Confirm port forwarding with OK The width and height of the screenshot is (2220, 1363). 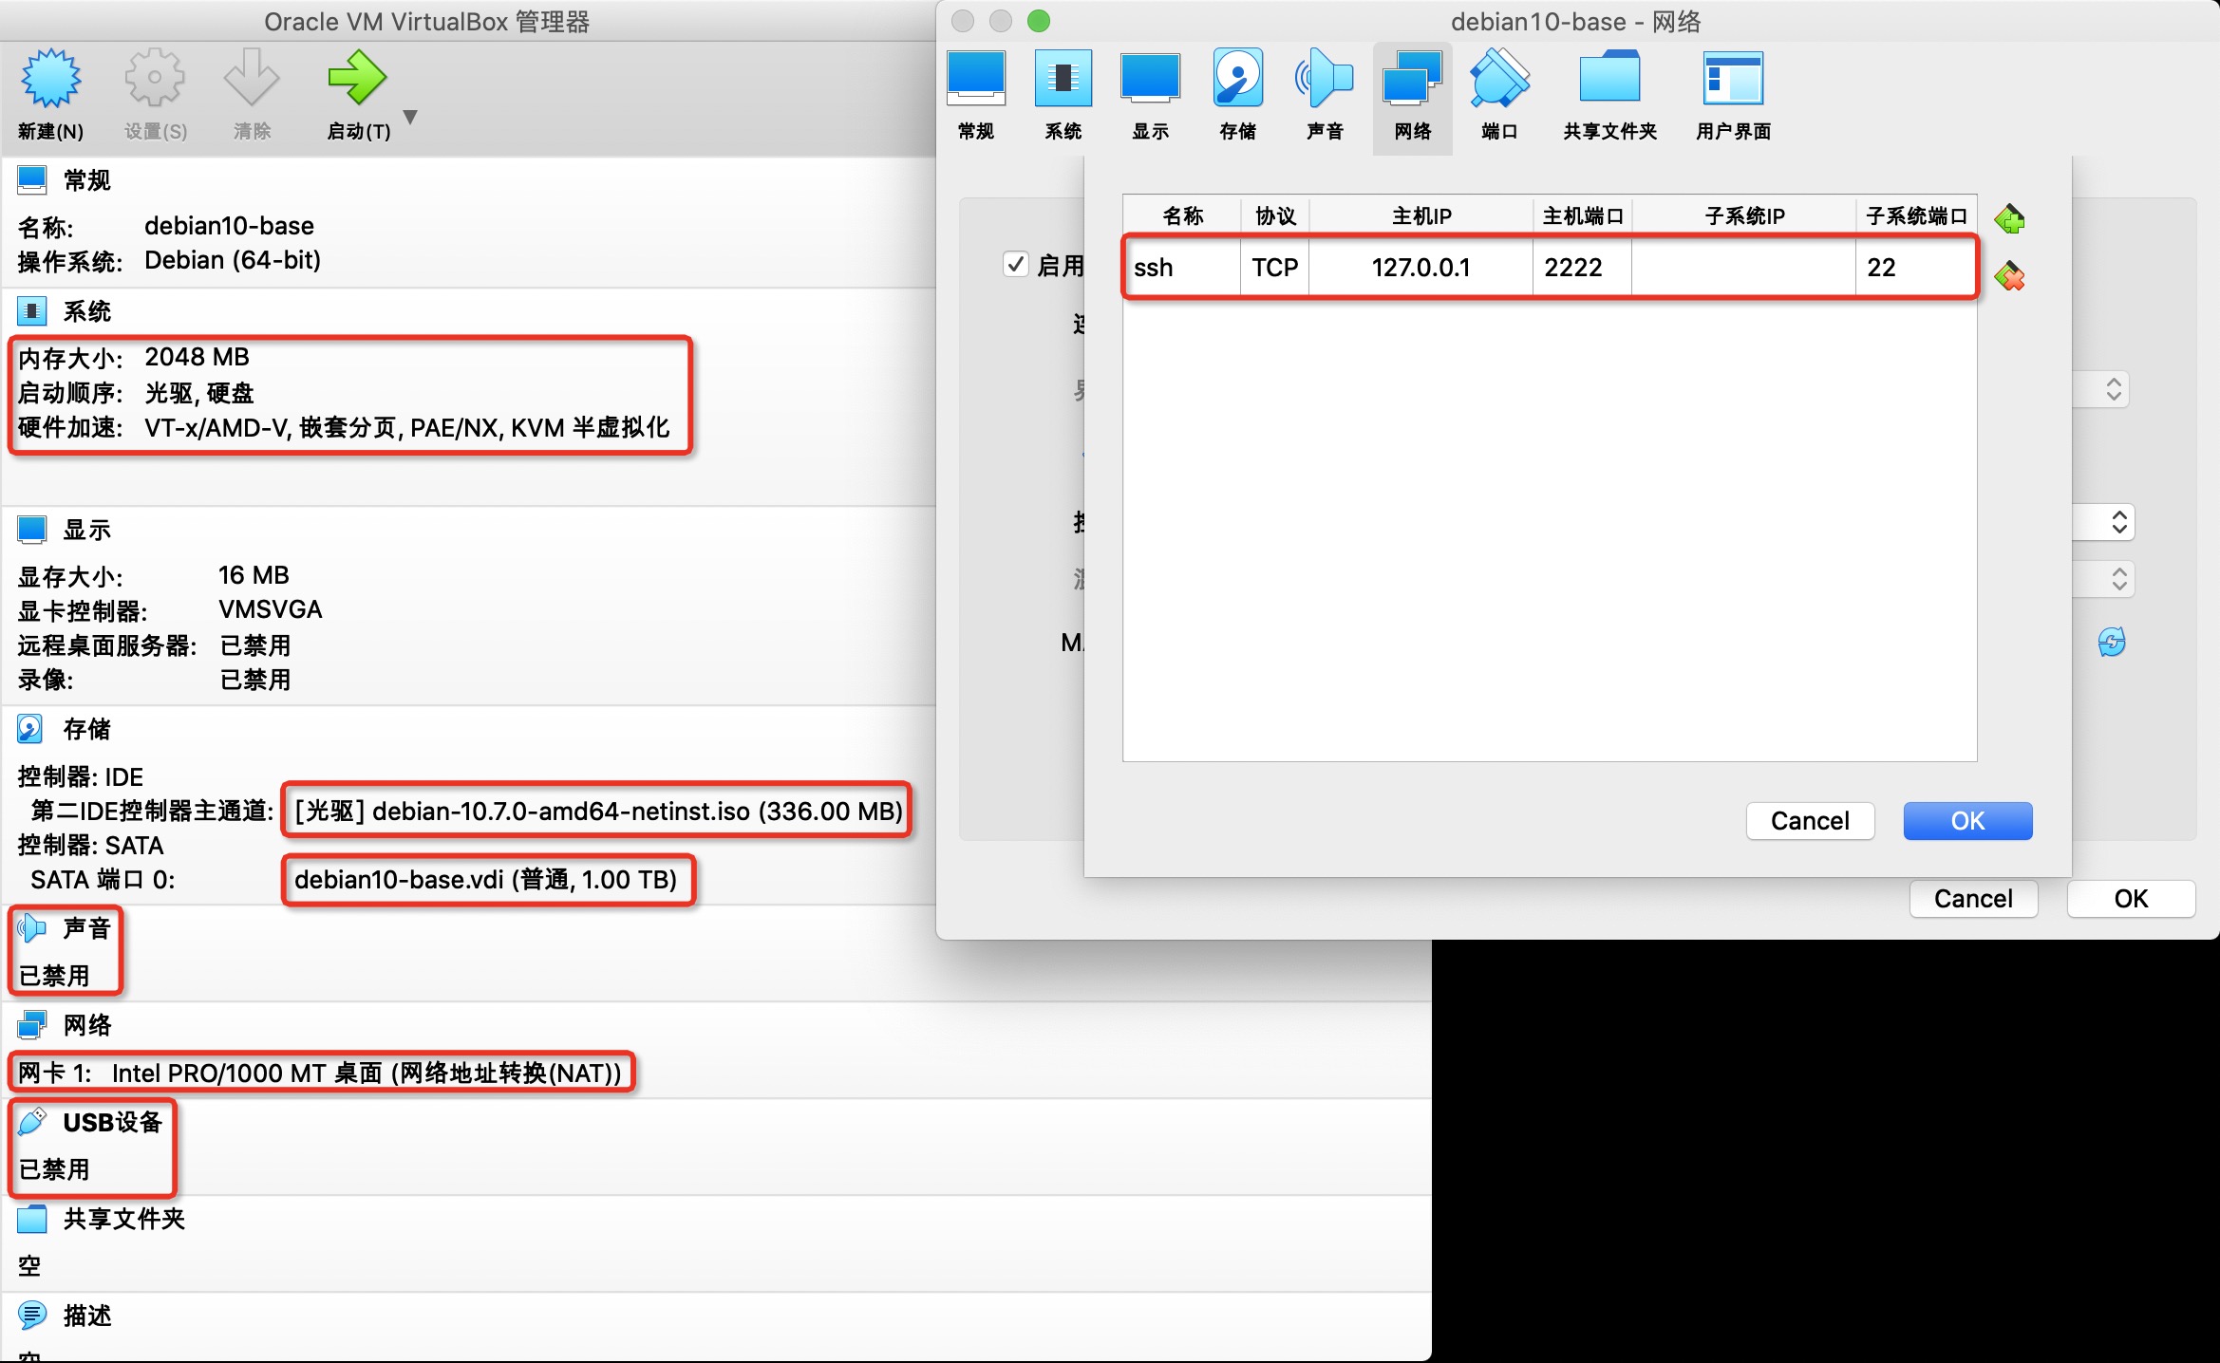pyautogui.click(x=1967, y=821)
